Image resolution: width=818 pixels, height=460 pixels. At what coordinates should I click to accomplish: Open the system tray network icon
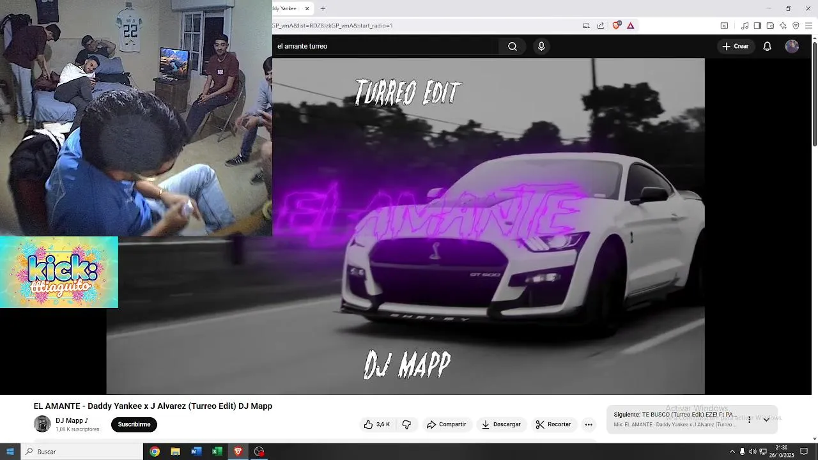point(762,452)
